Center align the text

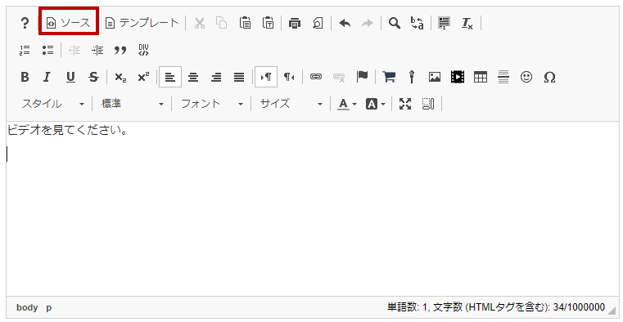193,77
